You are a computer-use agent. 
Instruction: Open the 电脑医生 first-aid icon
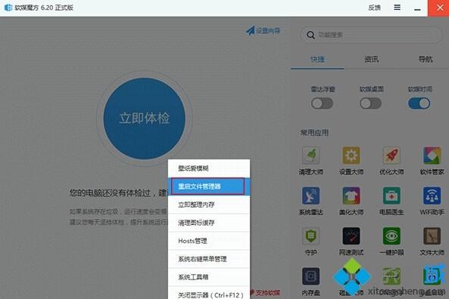[391, 196]
